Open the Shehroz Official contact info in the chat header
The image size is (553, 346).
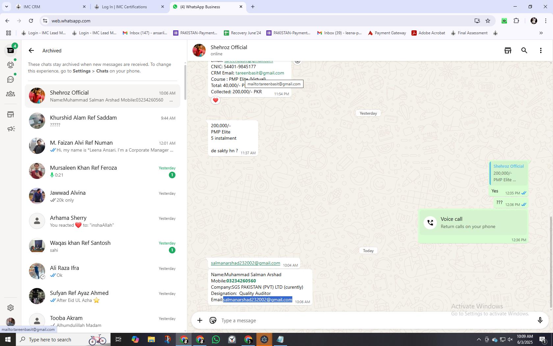pos(229,50)
